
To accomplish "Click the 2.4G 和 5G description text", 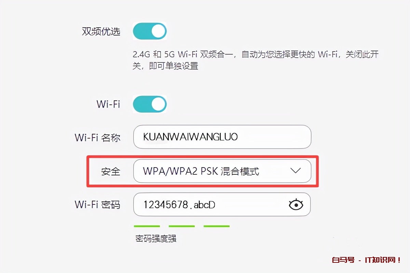I will point(256,60).
